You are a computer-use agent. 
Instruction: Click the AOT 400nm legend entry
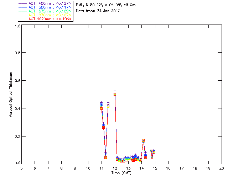pos(45,3)
